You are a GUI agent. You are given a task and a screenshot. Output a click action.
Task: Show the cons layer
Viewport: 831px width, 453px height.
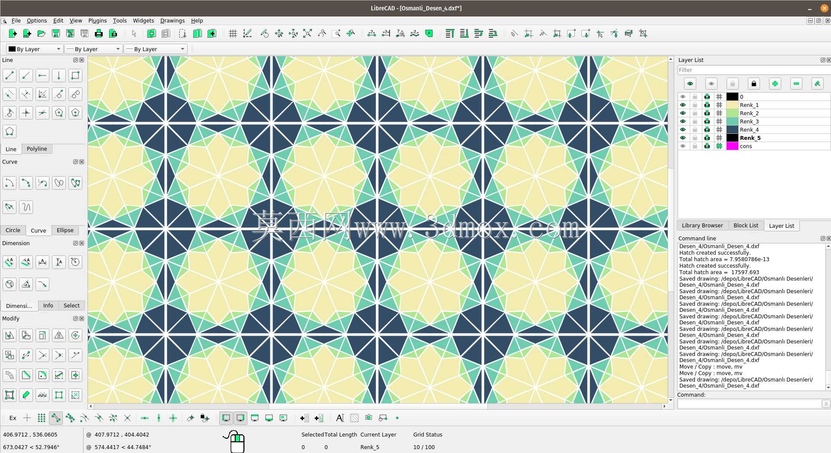tap(683, 146)
